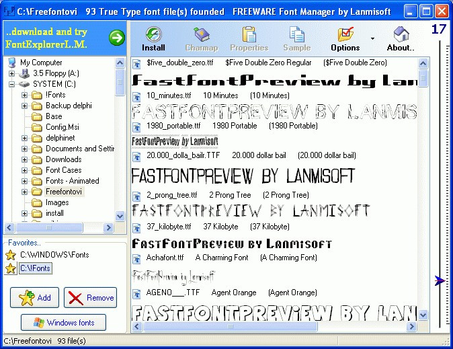Click the Images folder icon
The image size is (453, 349).
(37, 202)
